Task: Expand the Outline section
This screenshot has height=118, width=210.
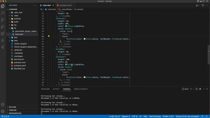Action: [x=12, y=107]
